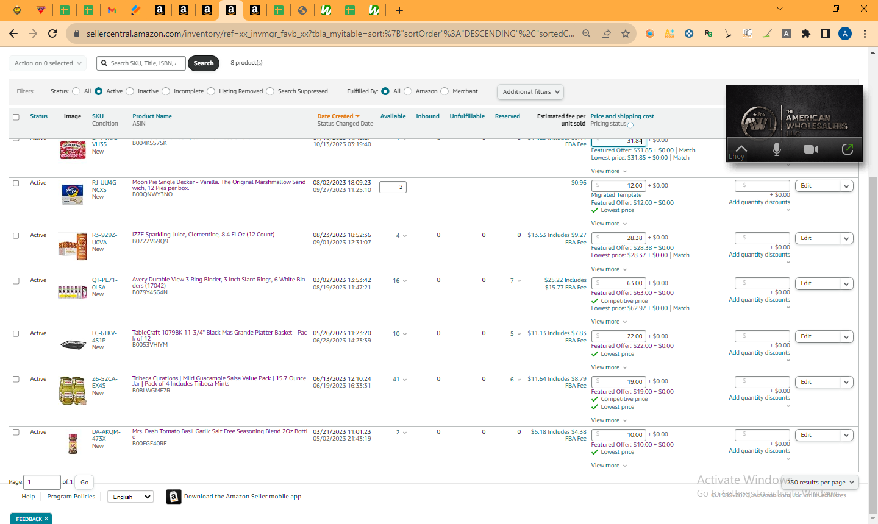Filter Fulfilled By Merchant
This screenshot has width=878, height=524.
(x=444, y=91)
